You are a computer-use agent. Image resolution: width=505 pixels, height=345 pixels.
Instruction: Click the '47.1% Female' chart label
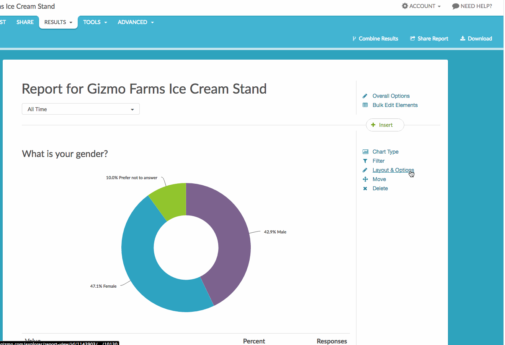pos(103,286)
